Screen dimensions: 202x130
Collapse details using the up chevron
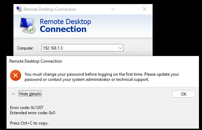point(13,94)
